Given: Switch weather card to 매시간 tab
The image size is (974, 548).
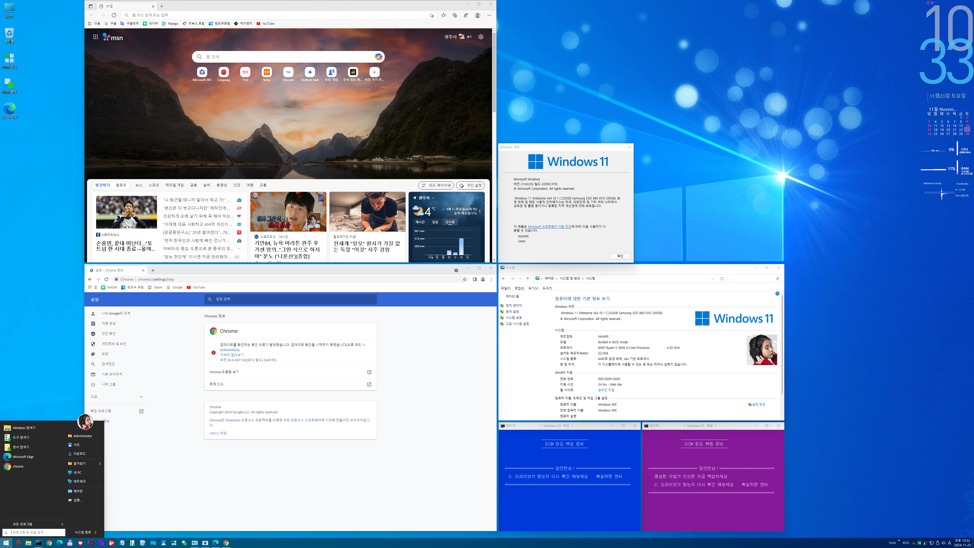Looking at the screenshot, I should 420,222.
